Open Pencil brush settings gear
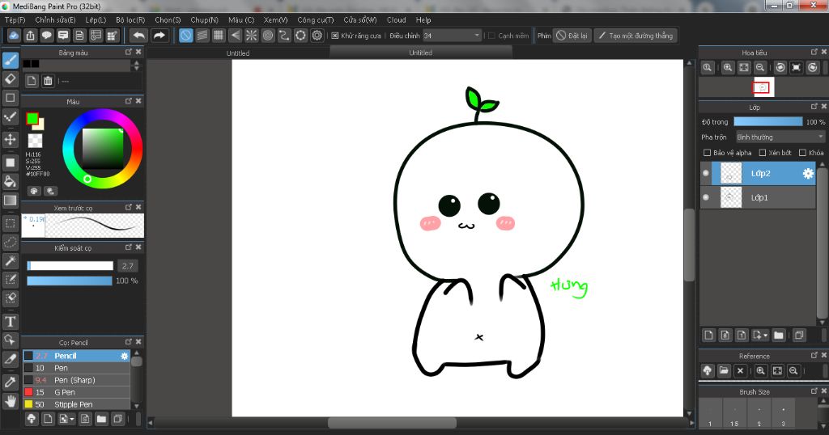 click(124, 356)
